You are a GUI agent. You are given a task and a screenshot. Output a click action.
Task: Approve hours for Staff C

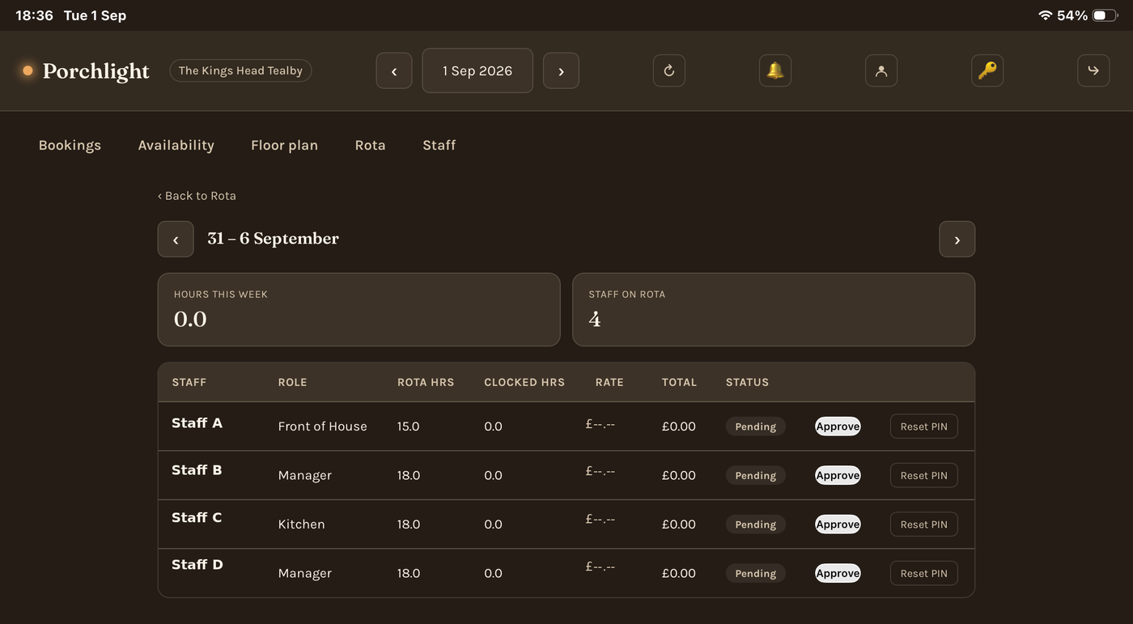tap(838, 524)
